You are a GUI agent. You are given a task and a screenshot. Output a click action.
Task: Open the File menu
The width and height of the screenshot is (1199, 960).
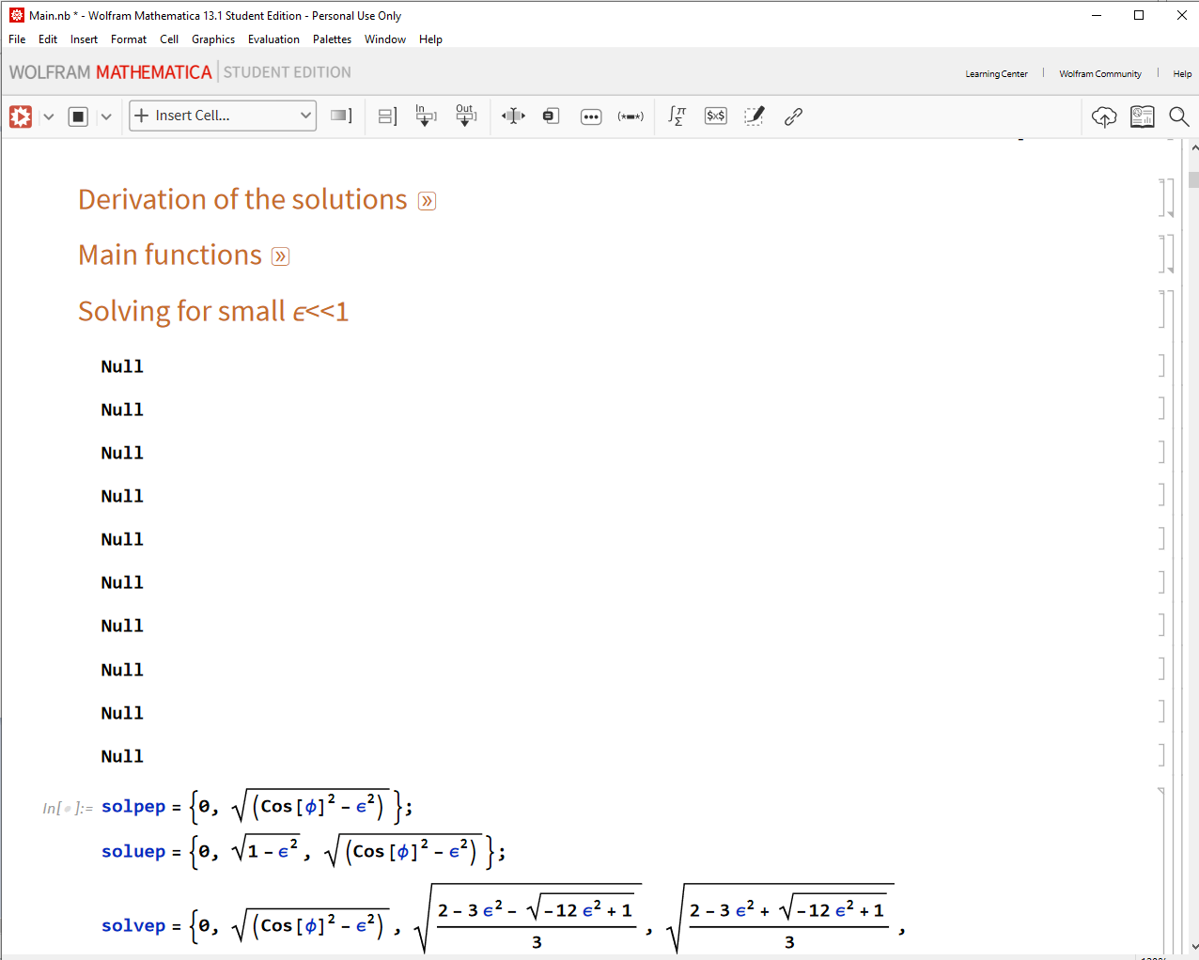pyautogui.click(x=17, y=39)
